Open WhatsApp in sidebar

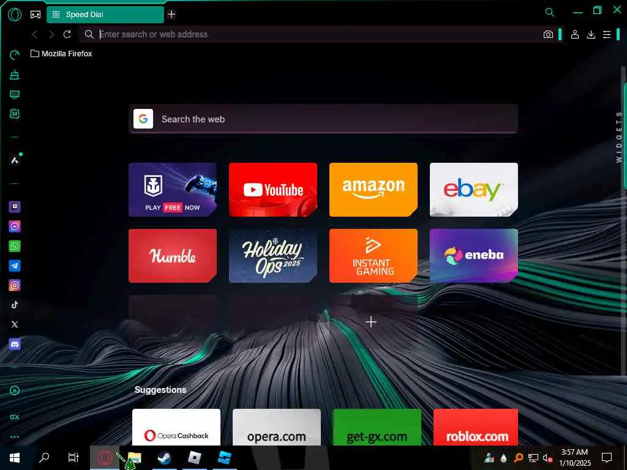pos(15,246)
